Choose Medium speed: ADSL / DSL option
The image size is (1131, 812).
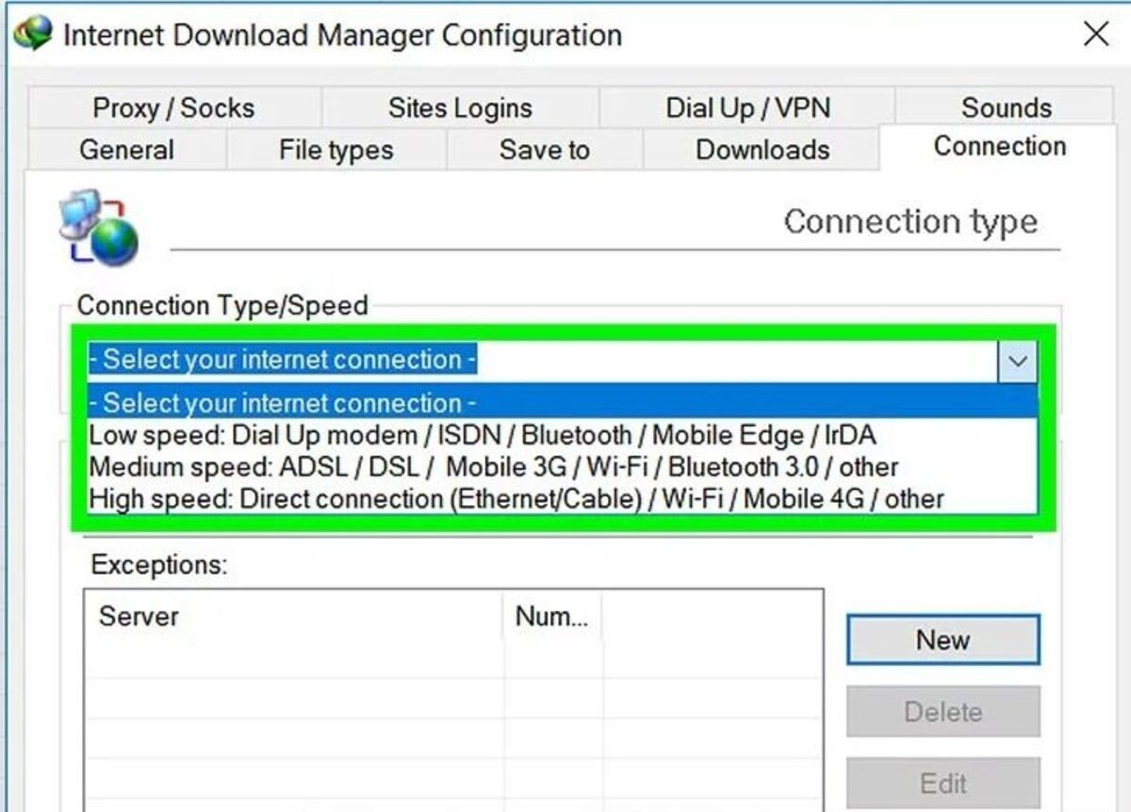click(563, 466)
